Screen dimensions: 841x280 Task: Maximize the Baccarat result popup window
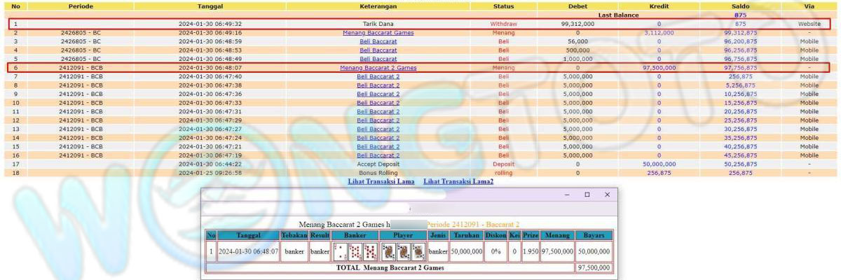(587, 195)
